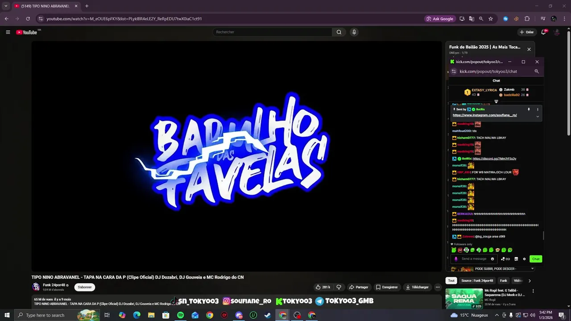This screenshot has height=321, width=571.
Task: Click the Télécharger download button
Action: (x=418, y=287)
